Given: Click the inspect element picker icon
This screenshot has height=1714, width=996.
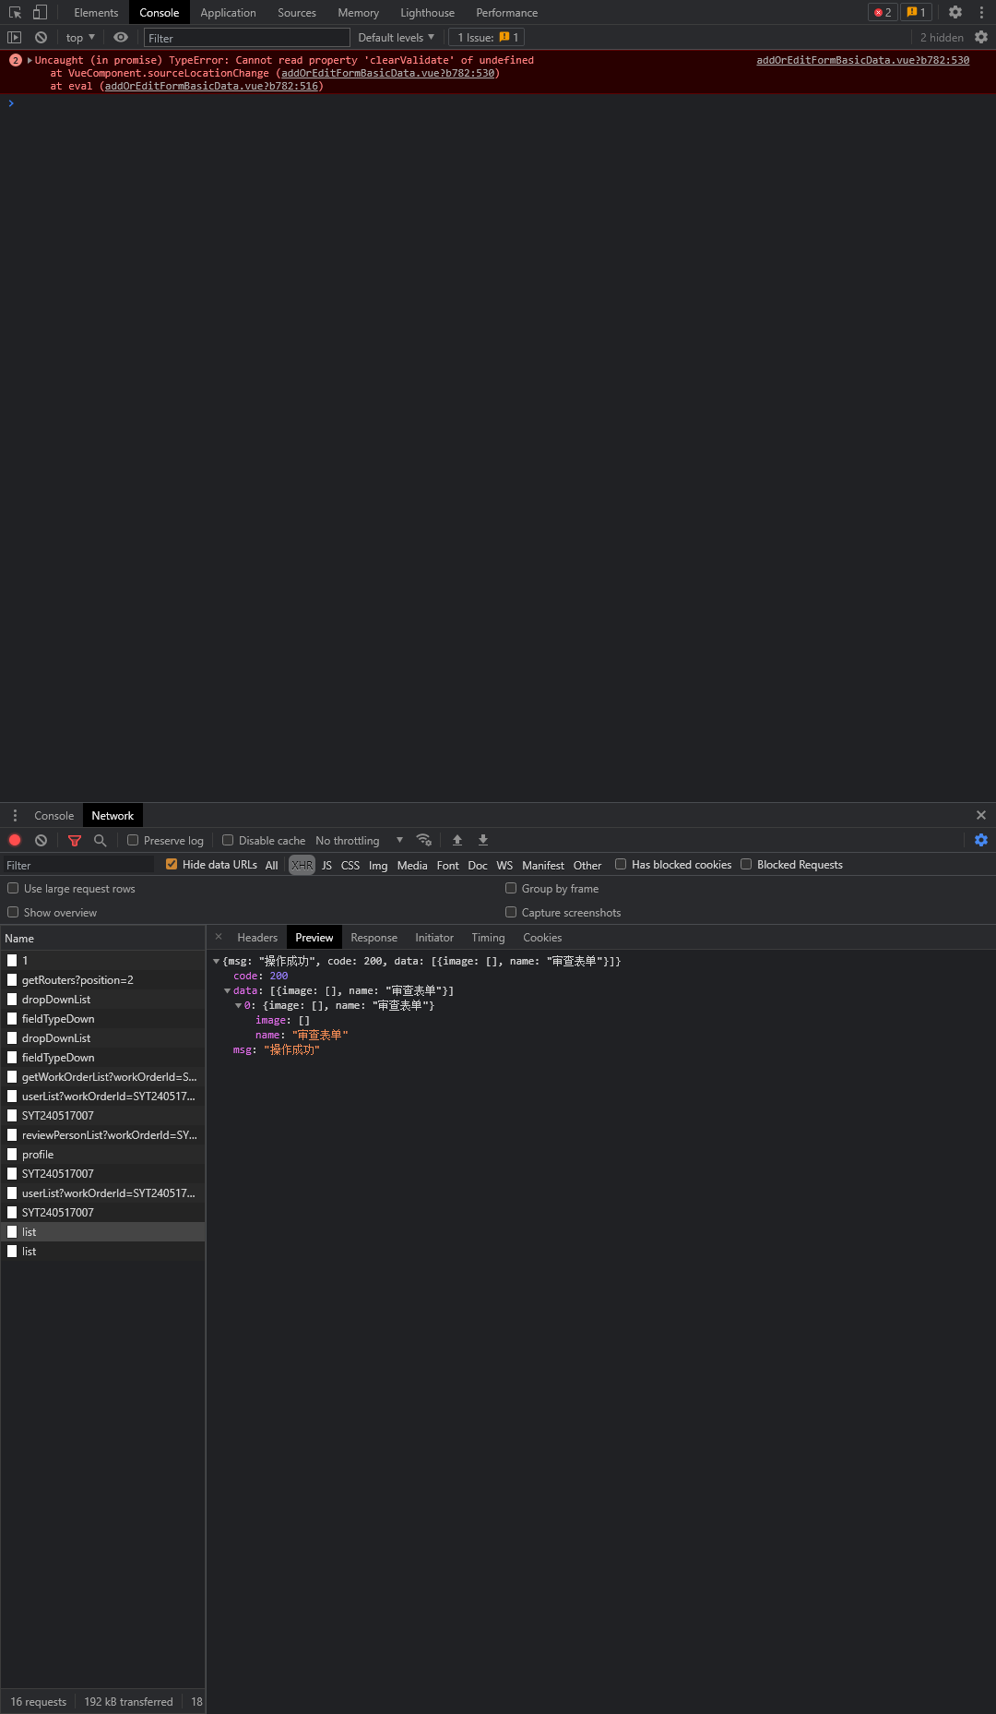Looking at the screenshot, I should tap(15, 13).
